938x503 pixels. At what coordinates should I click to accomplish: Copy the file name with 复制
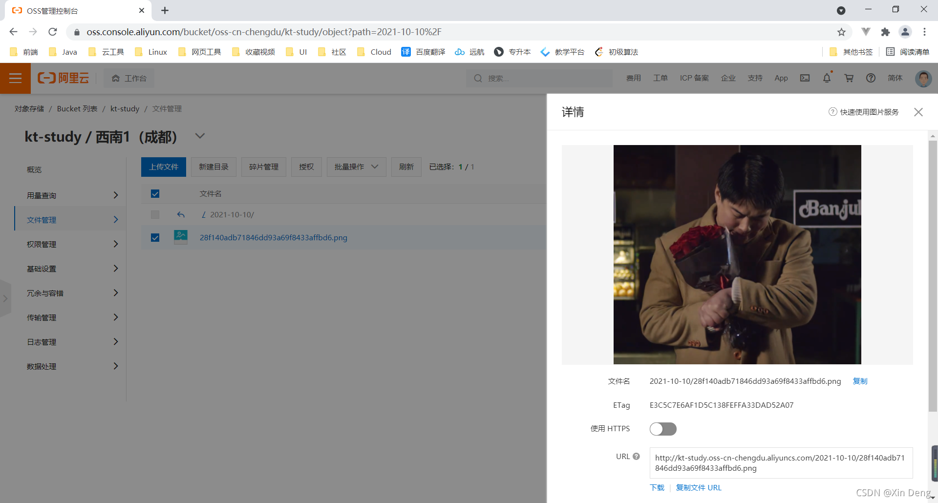860,381
